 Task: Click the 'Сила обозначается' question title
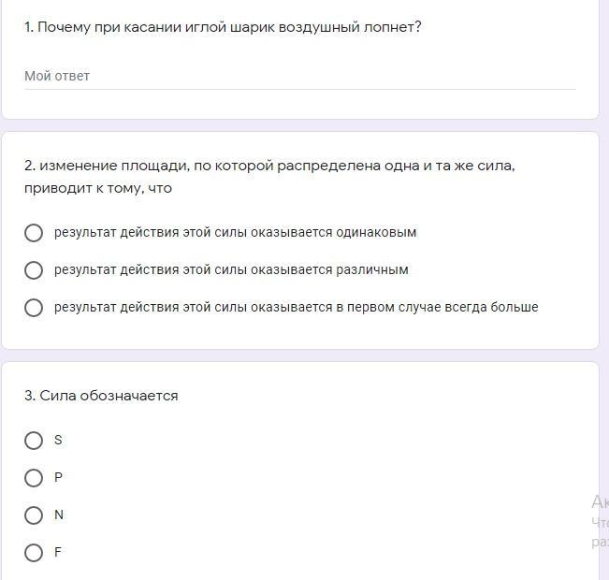click(x=101, y=396)
